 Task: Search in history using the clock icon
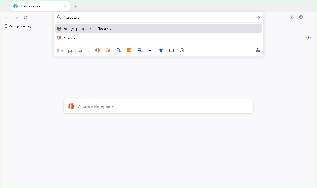click(x=182, y=50)
